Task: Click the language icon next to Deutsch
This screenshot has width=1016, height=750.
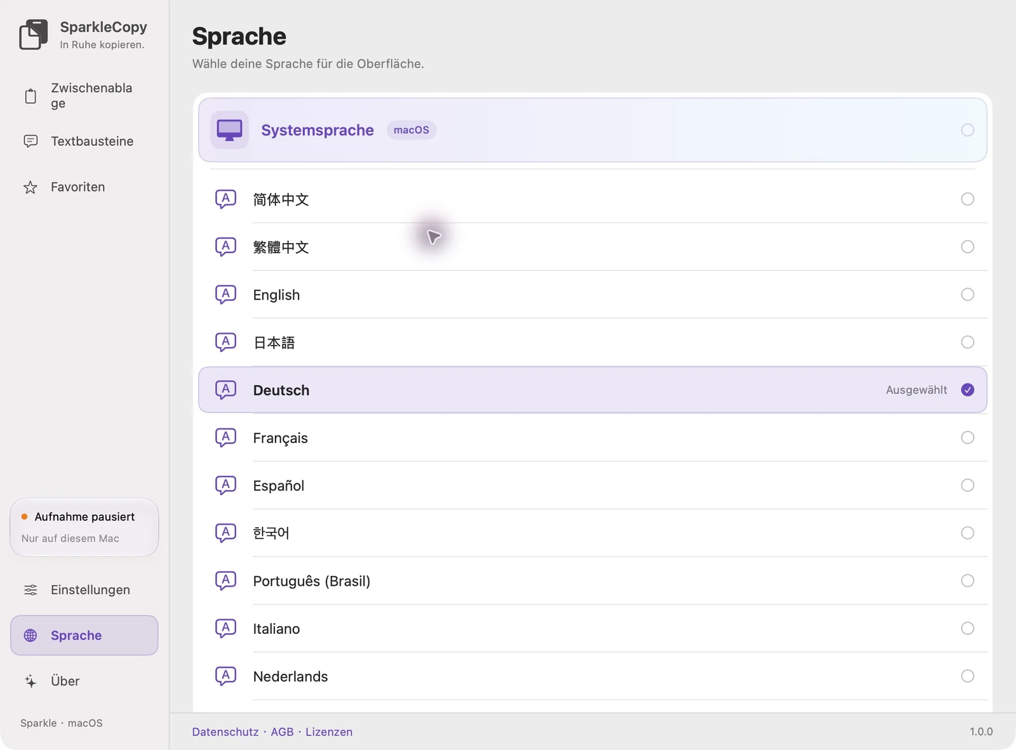Action: point(225,390)
